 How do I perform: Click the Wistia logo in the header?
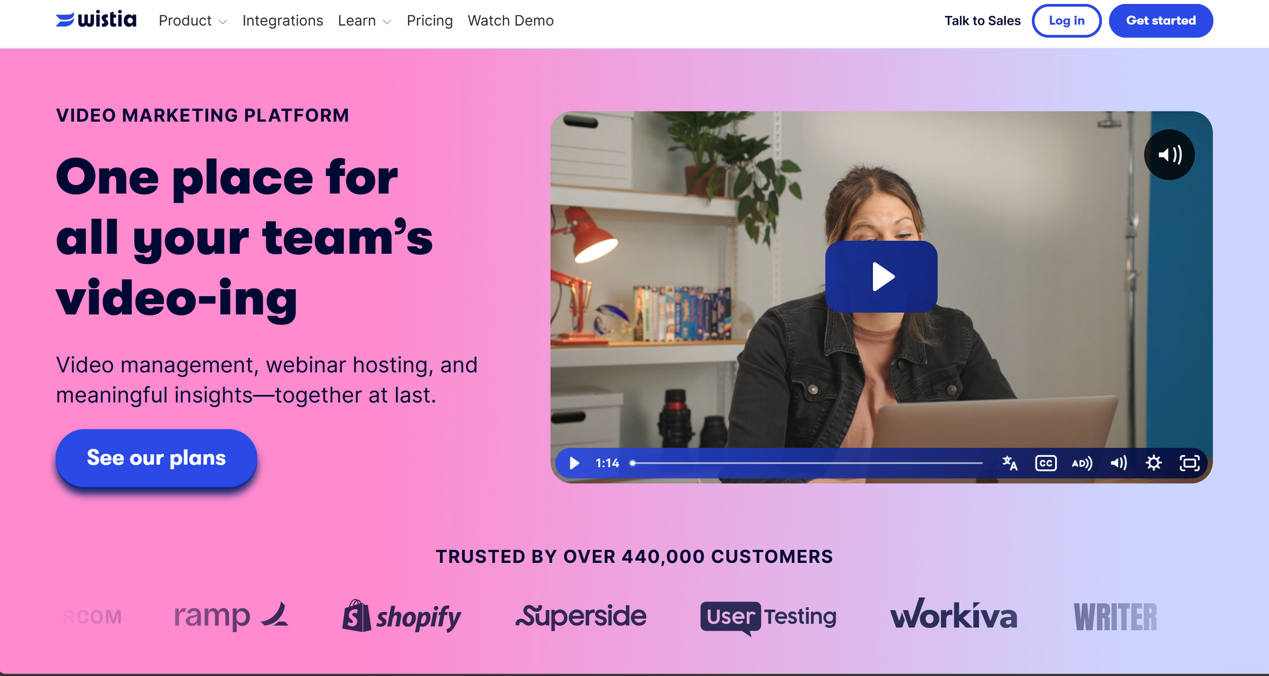point(96,20)
